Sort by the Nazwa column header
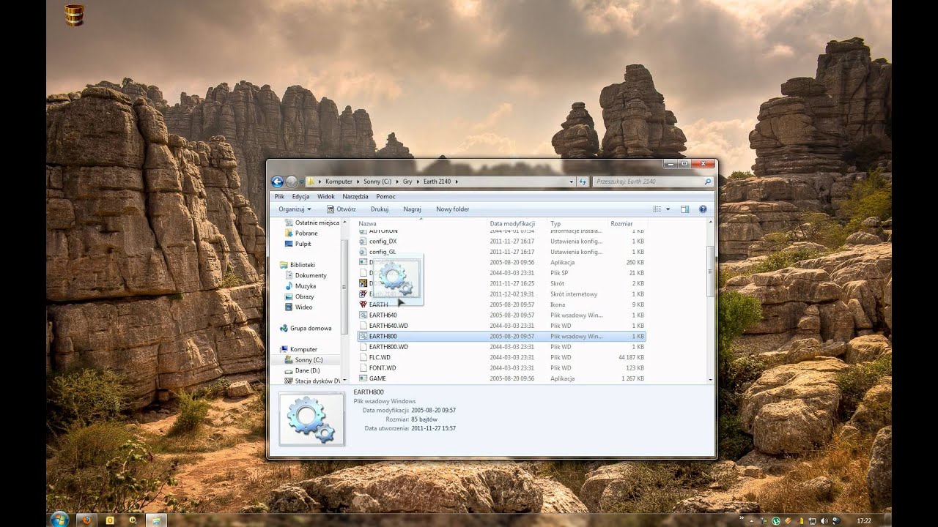Screen dimensions: 938x527 point(421,223)
